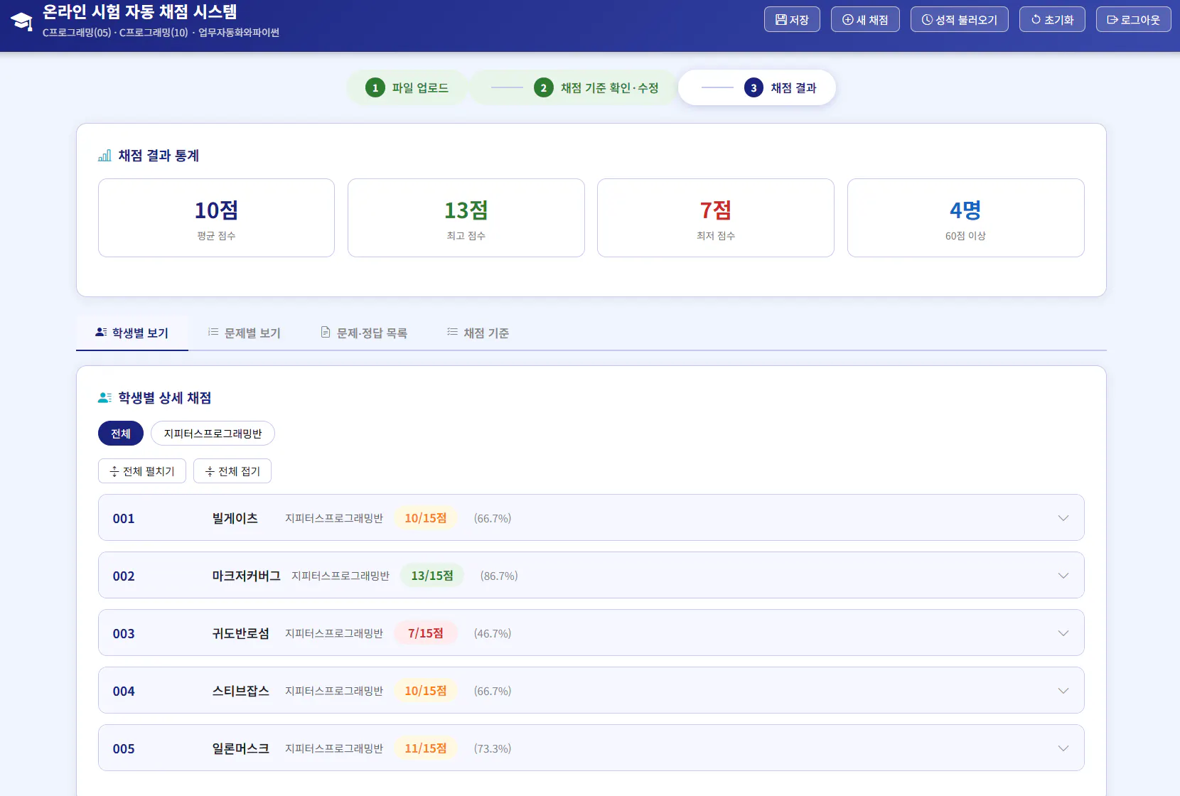Click the bar chart icon beside 채점 결과 통계
Screen dimensions: 1180x796
[104, 156]
